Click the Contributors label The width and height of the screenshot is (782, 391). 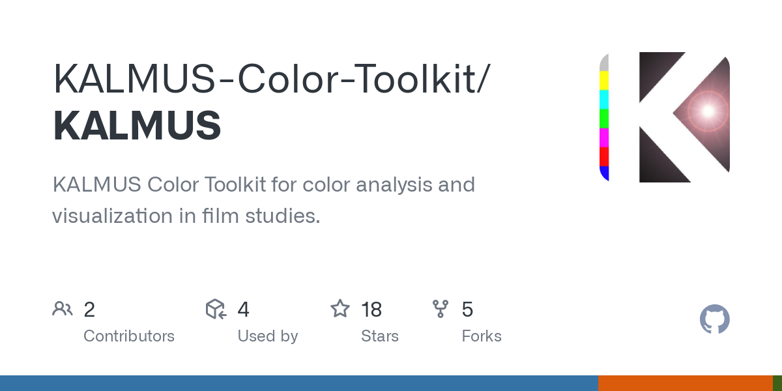(x=129, y=336)
